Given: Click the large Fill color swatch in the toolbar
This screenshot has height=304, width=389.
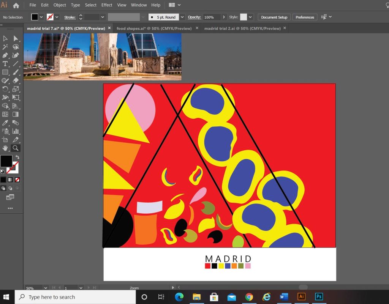Looking at the screenshot, I should (6, 161).
